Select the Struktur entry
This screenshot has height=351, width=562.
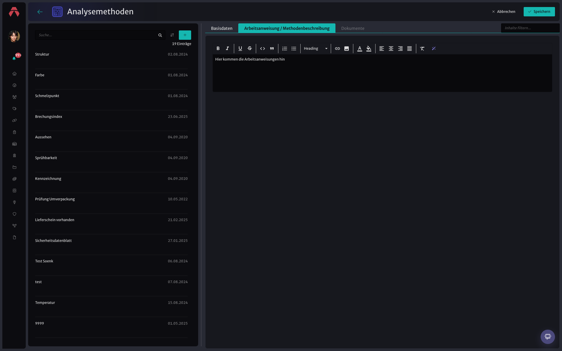coord(111,58)
